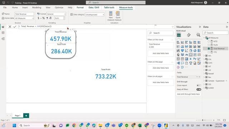This screenshot has width=229, height=129.
Task: Collapse All Measures table
Action: 204,38
